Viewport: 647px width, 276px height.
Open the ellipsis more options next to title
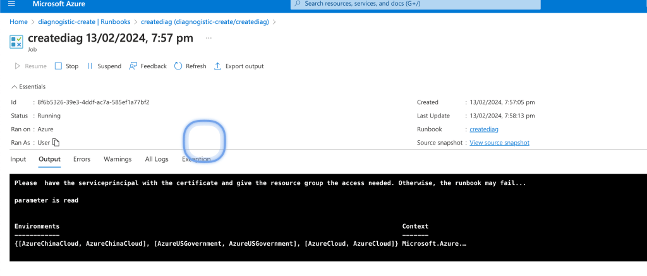point(209,38)
